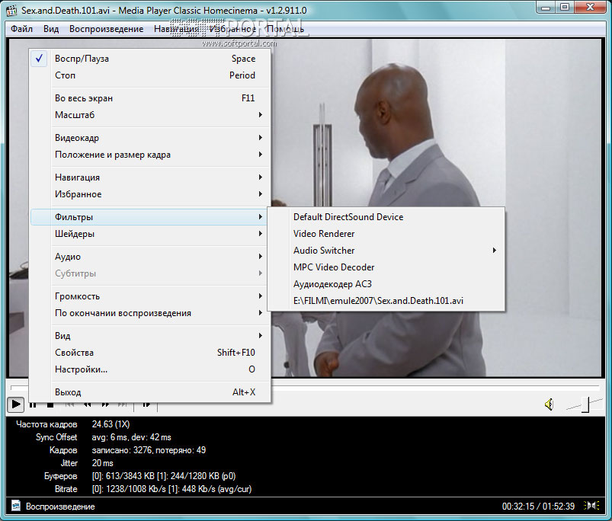This screenshot has width=612, height=521.
Task: Click the Воспроизведение status text
Action: pos(60,507)
